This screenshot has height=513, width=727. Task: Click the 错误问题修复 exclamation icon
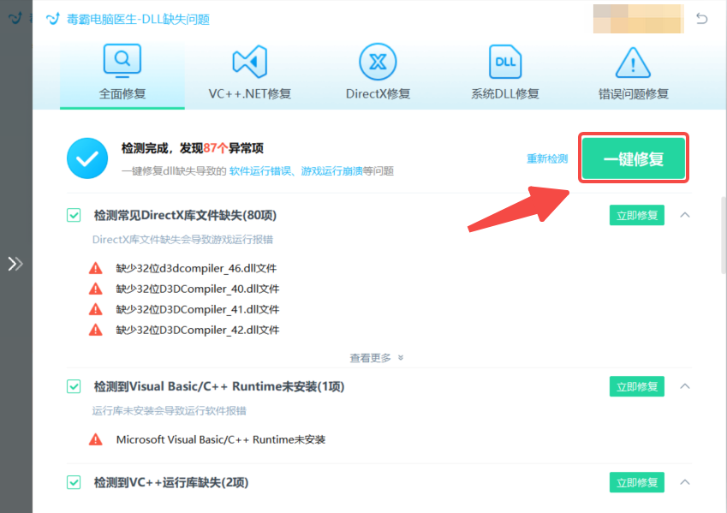point(631,60)
